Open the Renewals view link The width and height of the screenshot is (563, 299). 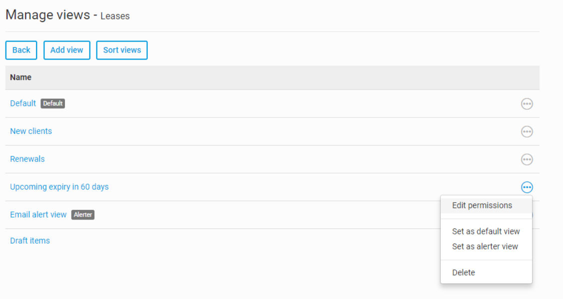pos(27,159)
